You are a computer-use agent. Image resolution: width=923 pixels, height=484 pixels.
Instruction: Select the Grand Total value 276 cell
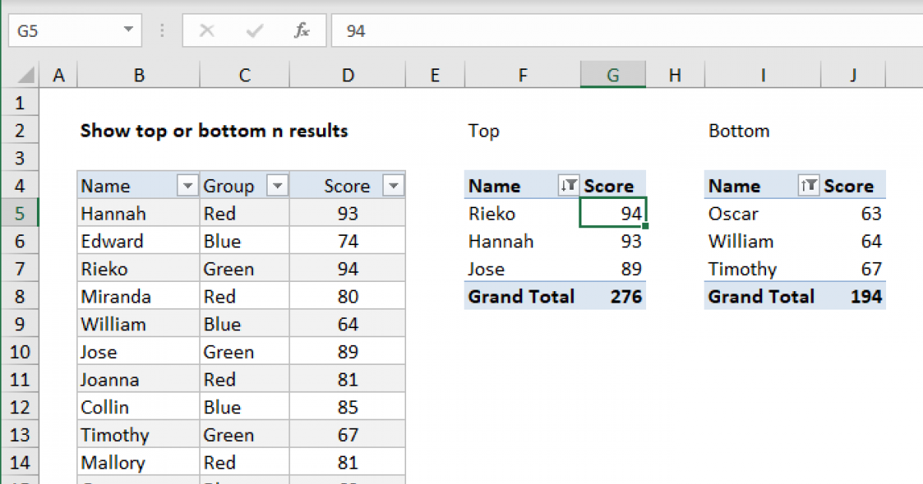(x=613, y=297)
